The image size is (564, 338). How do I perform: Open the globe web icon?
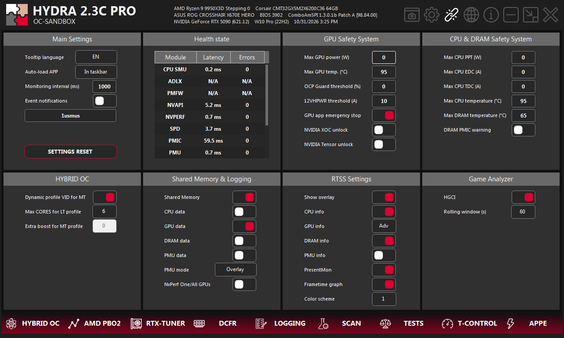tap(471, 15)
